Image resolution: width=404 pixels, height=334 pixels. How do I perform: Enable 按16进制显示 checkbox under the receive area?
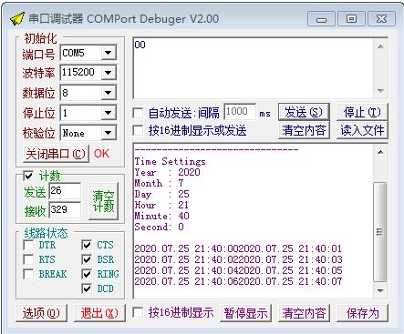pos(138,313)
